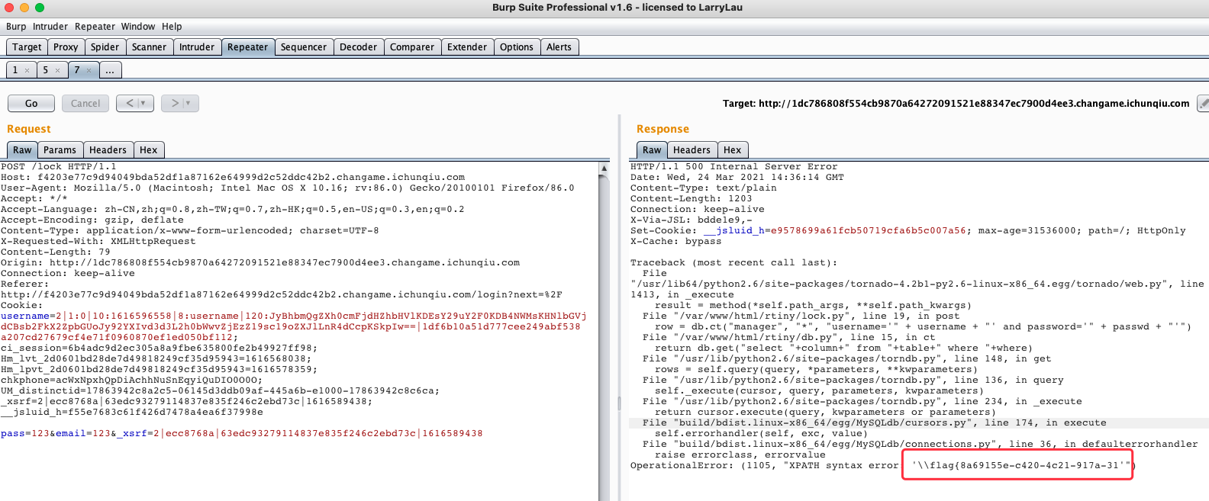The image size is (1209, 501).
Task: Edit the target with pencil icon
Action: click(x=1203, y=103)
